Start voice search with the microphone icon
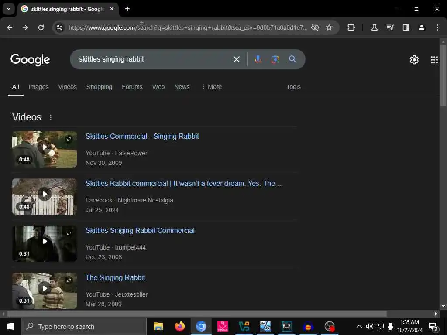Screen dimensions: 447x335 (258, 59)
